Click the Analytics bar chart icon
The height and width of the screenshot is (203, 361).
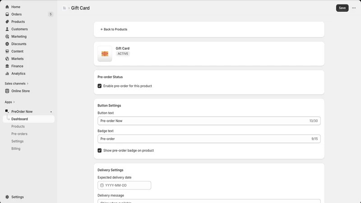(x=7, y=74)
